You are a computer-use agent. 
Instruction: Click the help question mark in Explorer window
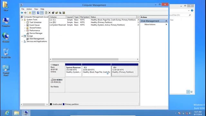click(192, 10)
